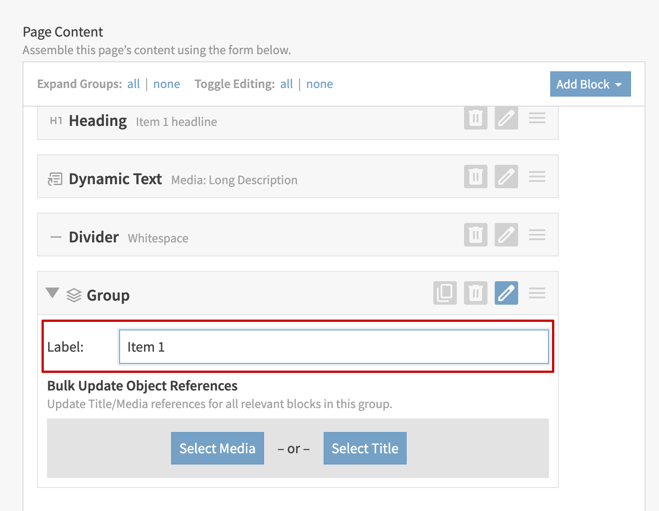Toggle editing off for all blocks
Screen dimensions: 659x511
[x=320, y=84]
